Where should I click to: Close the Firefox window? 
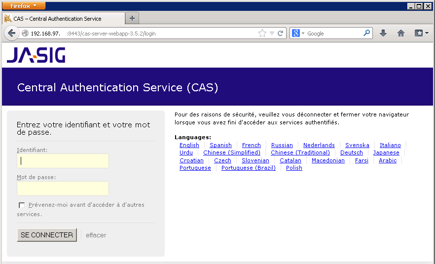click(x=428, y=6)
